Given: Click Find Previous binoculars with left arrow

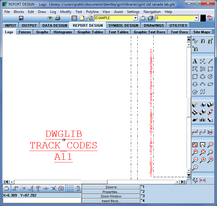Looking at the screenshot, I should (x=195, y=49).
